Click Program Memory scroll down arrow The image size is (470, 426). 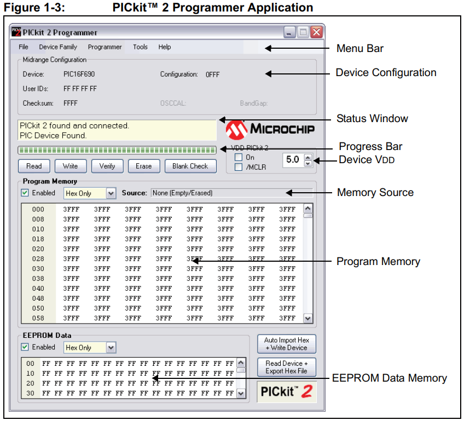click(x=308, y=319)
